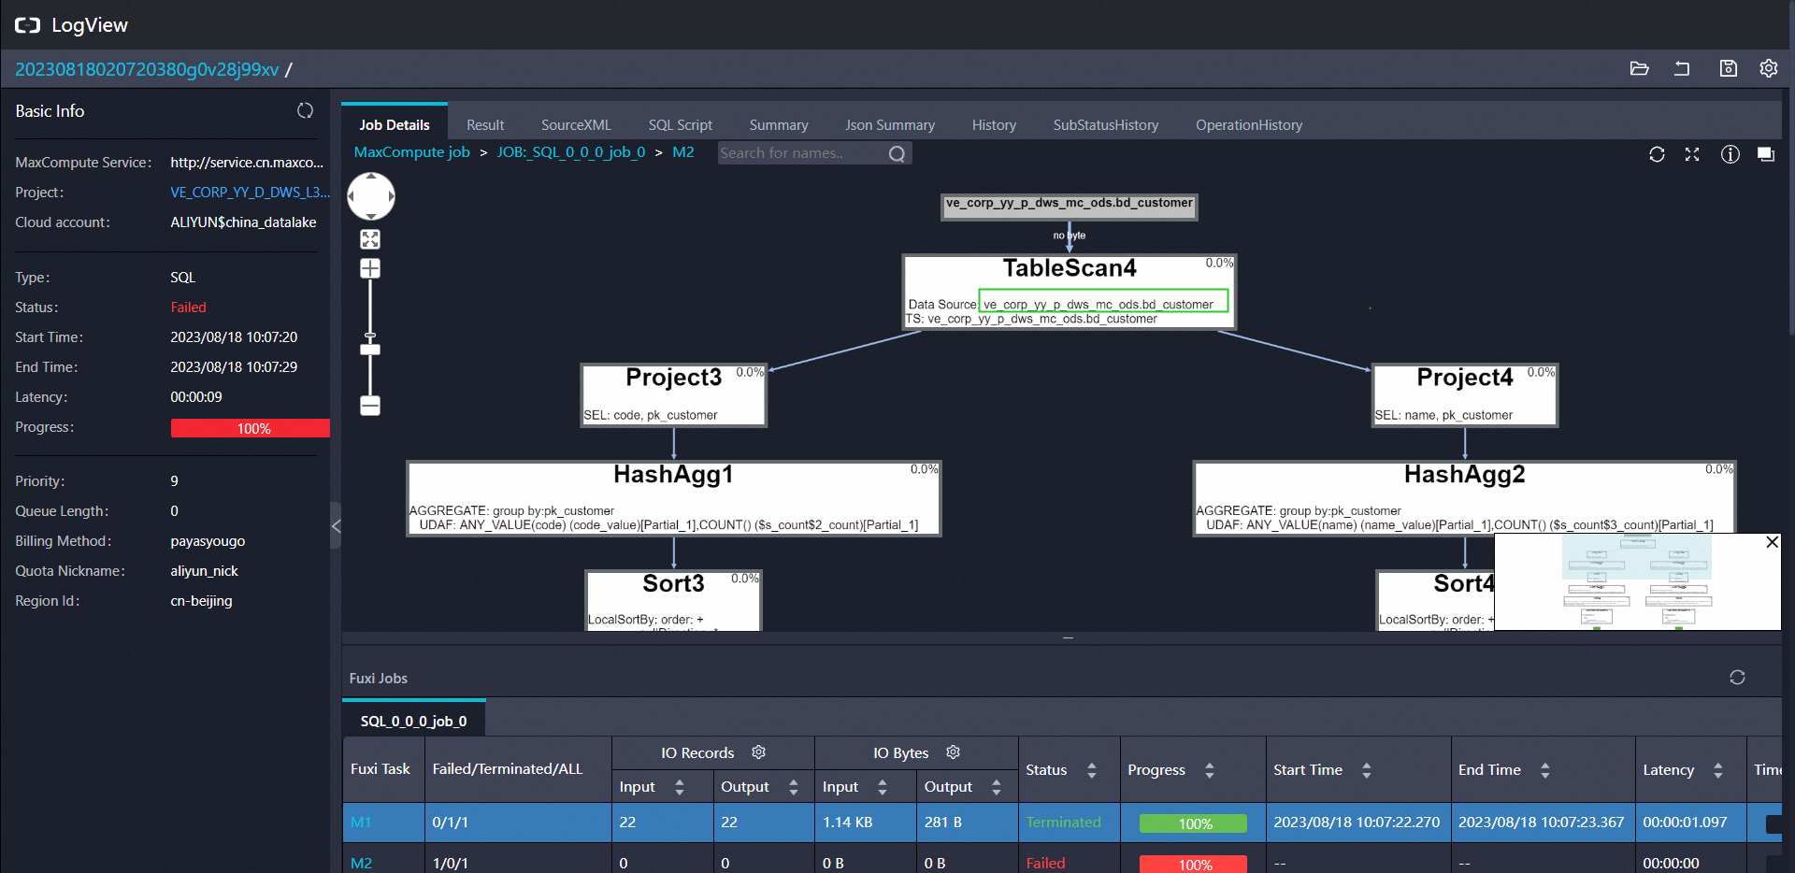Open the History tab

click(994, 124)
